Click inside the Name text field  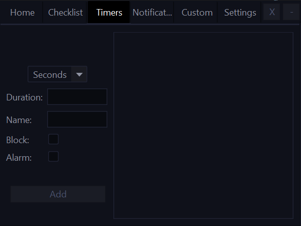coord(77,119)
